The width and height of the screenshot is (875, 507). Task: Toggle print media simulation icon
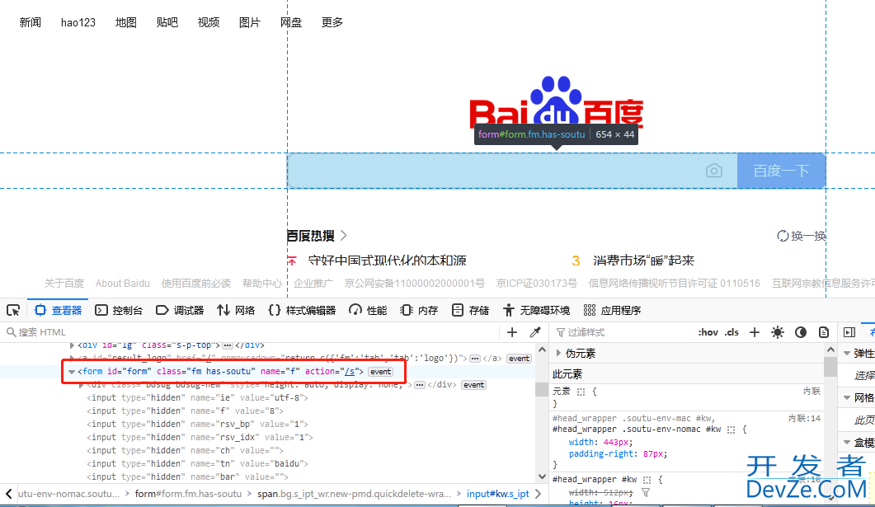pos(824,332)
